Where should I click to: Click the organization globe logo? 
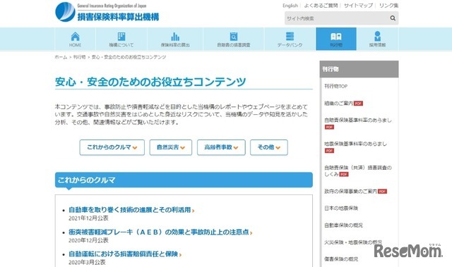point(65,12)
